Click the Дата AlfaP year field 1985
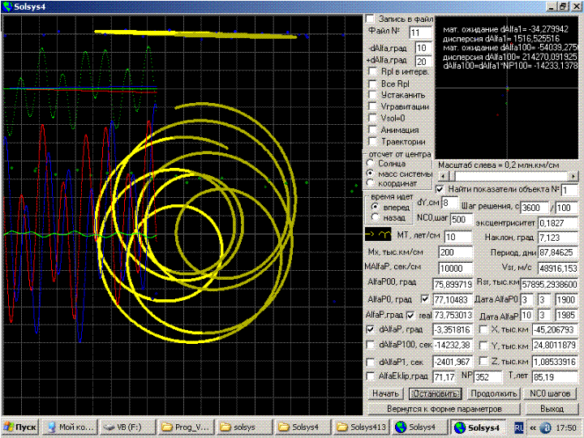The width and height of the screenshot is (584, 438). pyautogui.click(x=566, y=315)
